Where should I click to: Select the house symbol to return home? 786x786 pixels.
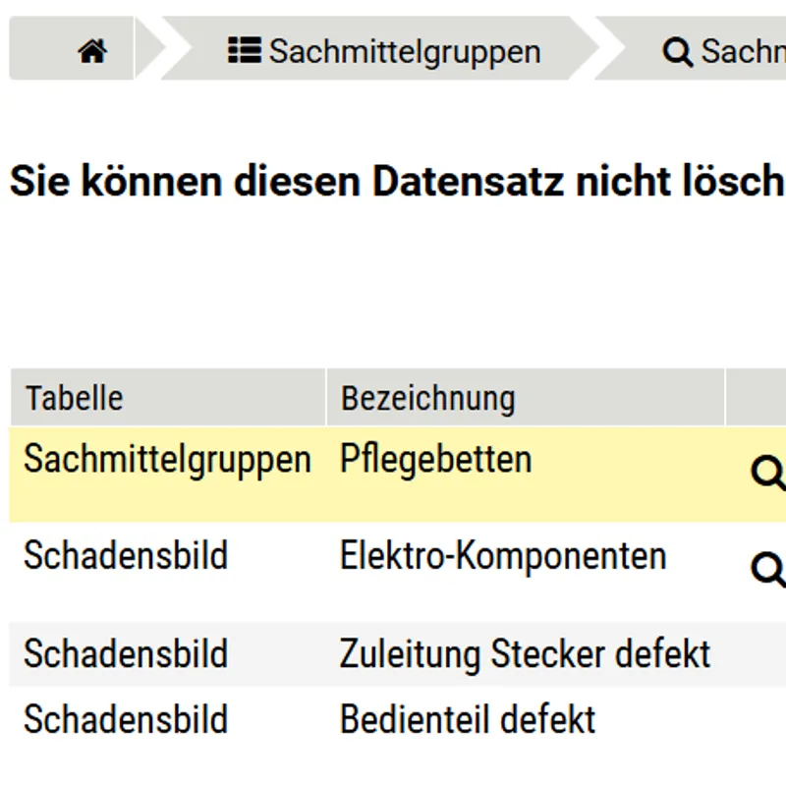tap(91, 51)
